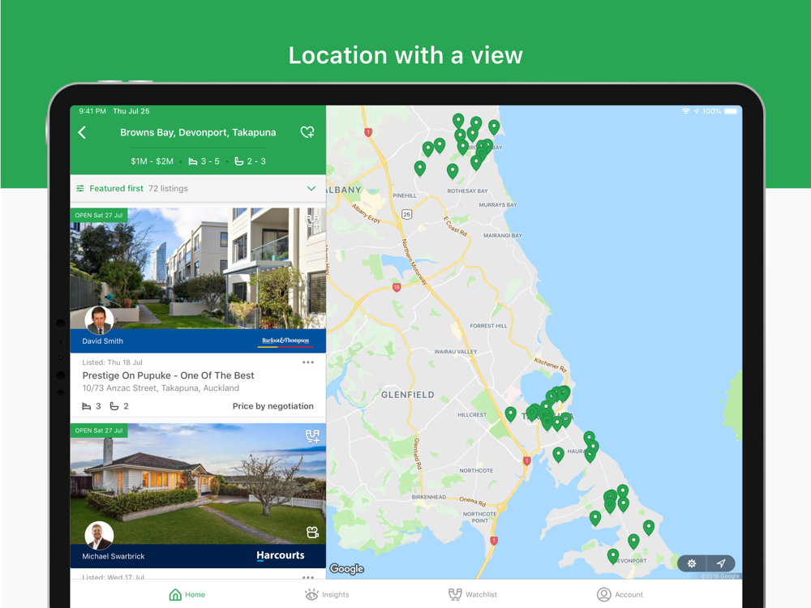Open the Harcourts house listing photo
This screenshot has height=608, width=811.
[198, 483]
